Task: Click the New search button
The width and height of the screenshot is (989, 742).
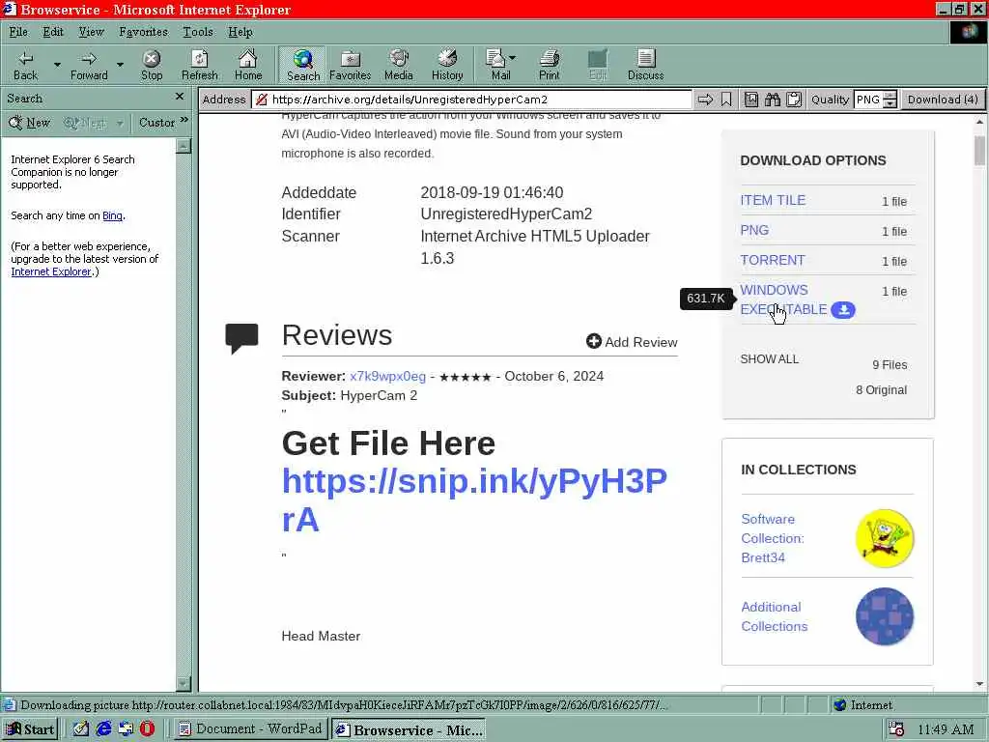Action: 30,123
